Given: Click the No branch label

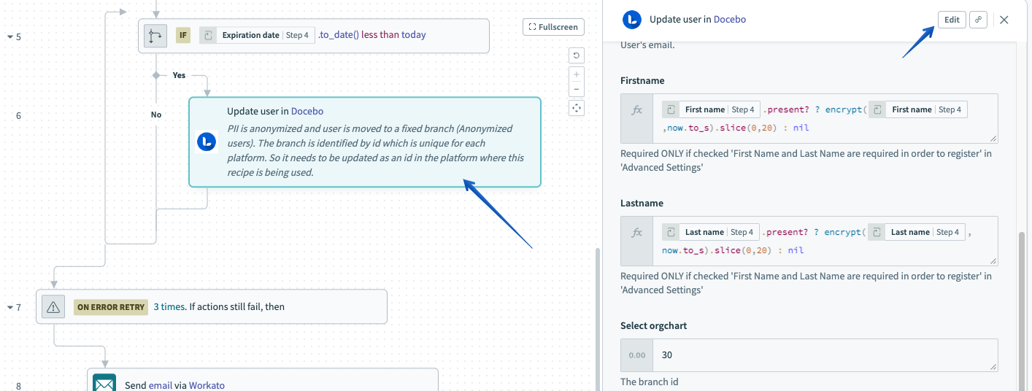Looking at the screenshot, I should (x=156, y=115).
